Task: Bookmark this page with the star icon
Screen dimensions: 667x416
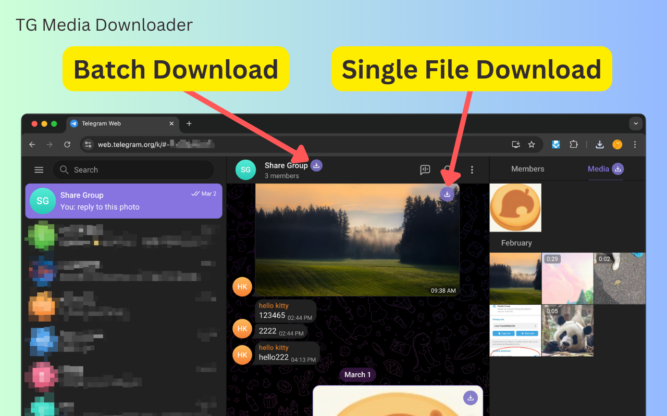Action: point(532,145)
